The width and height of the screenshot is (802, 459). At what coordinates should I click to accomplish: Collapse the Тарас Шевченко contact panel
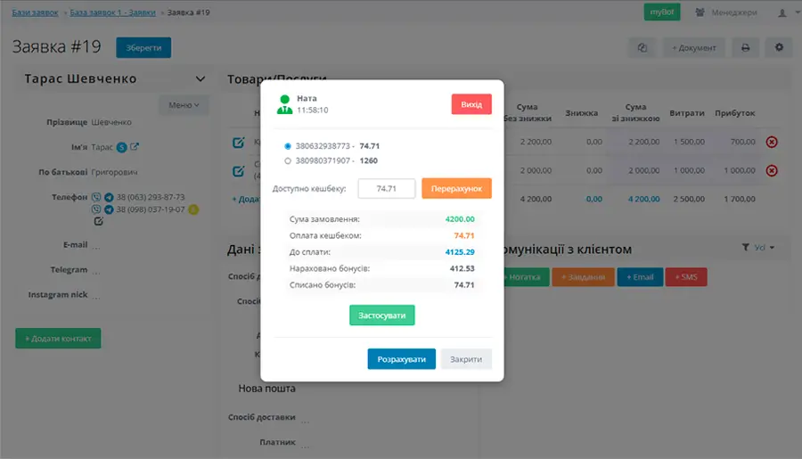point(200,79)
